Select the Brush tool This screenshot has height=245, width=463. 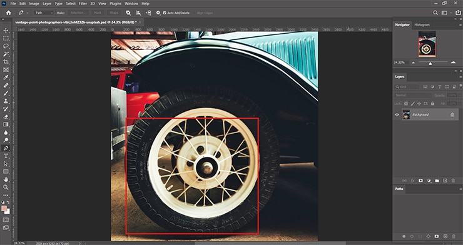pos(6,93)
